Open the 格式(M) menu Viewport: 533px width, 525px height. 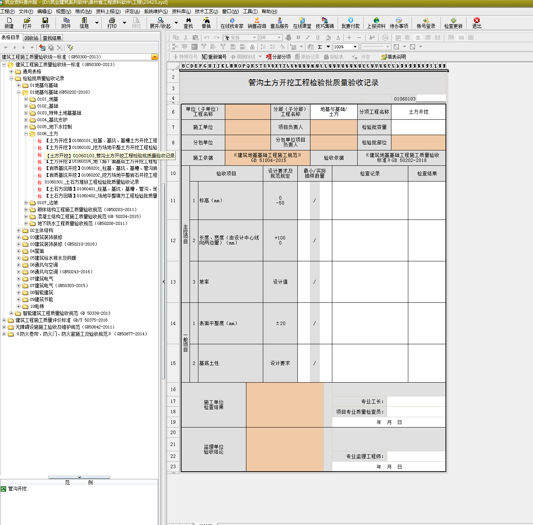coord(83,12)
